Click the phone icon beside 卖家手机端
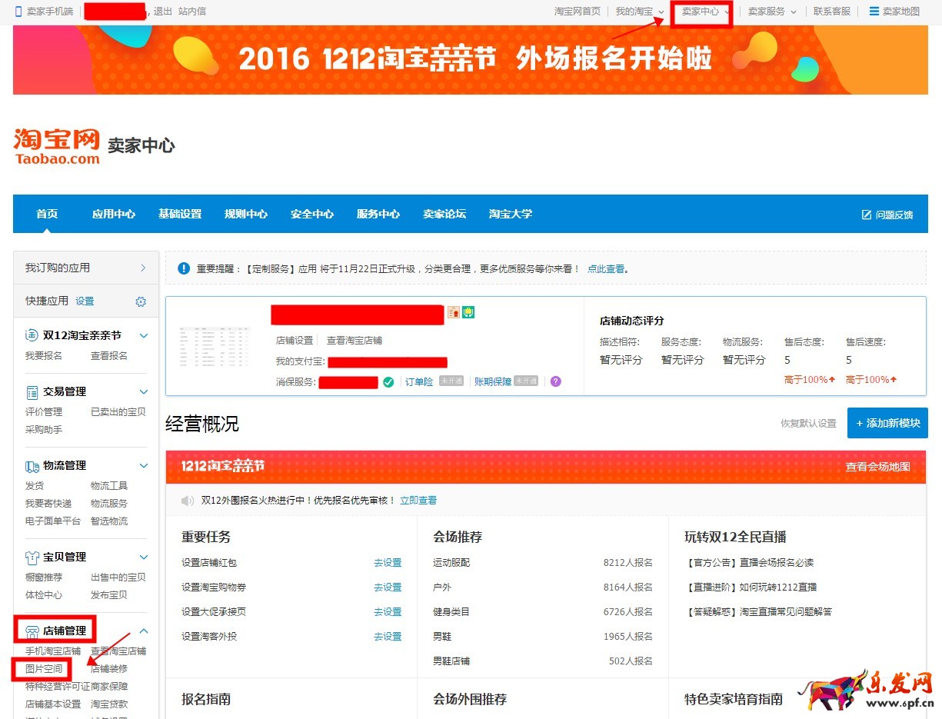This screenshot has width=942, height=719. coord(18,12)
